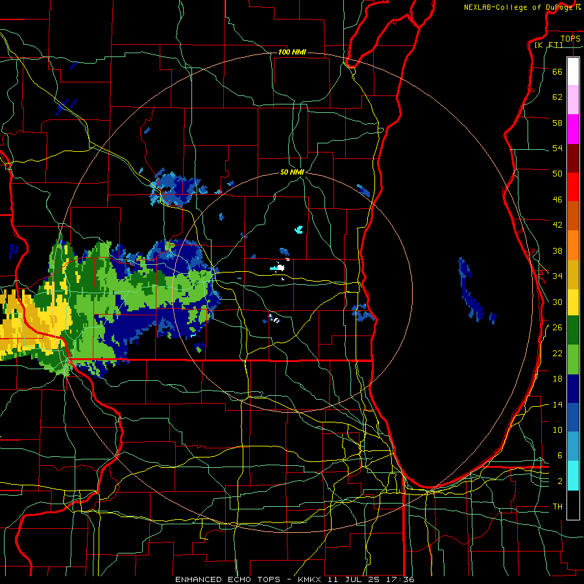This screenshot has height=584, width=584.
Task: Click legend value '14'
Action: pos(557,404)
